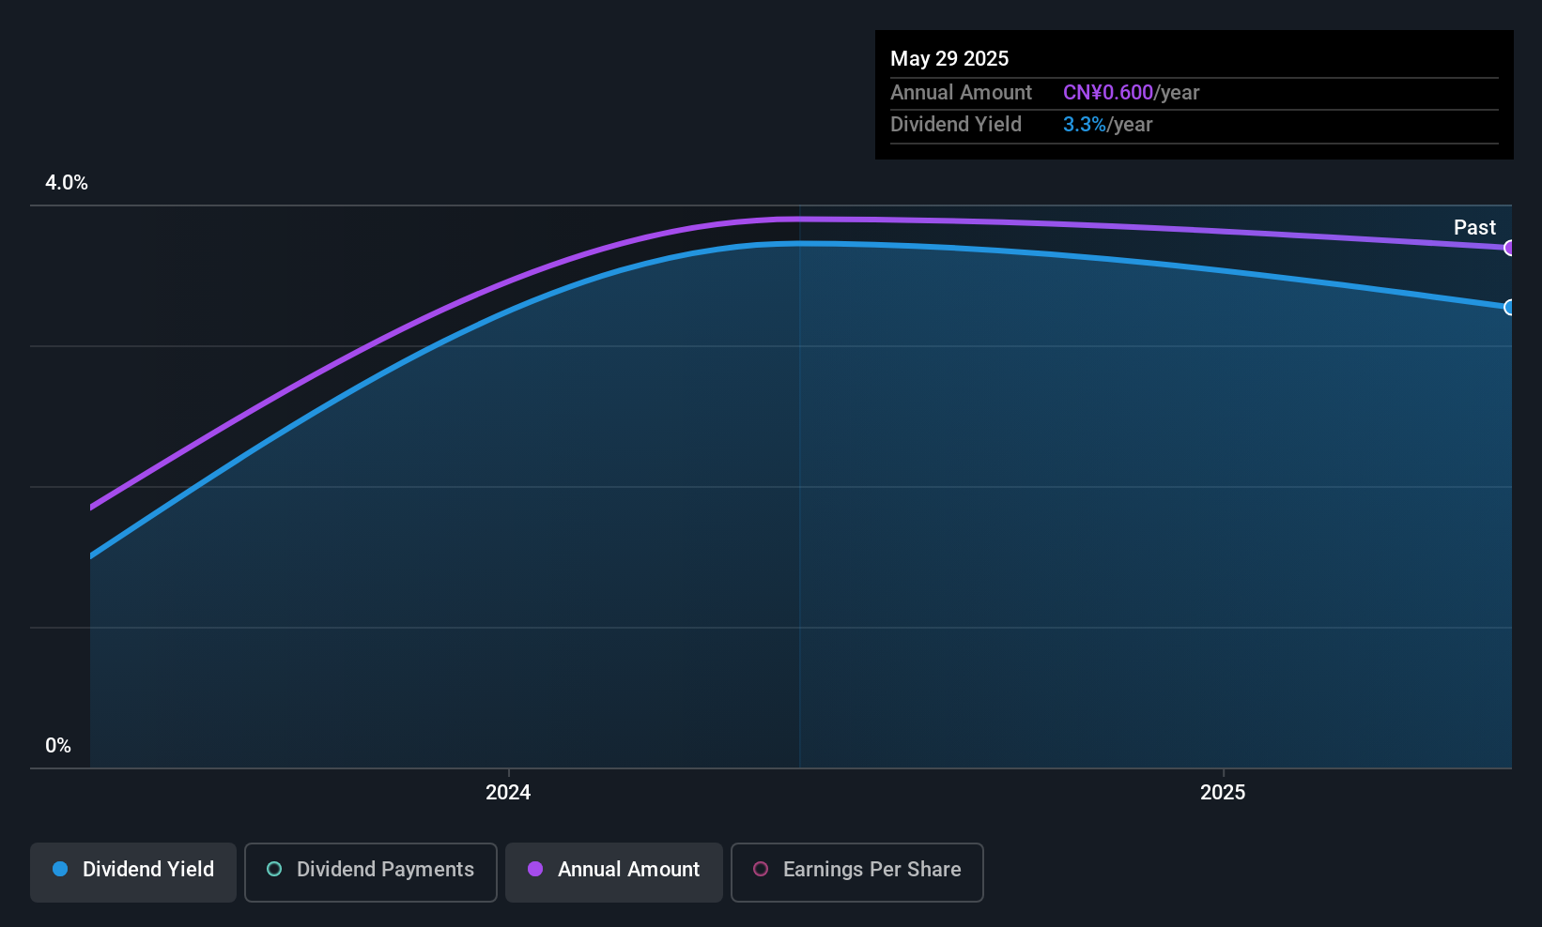This screenshot has height=927, width=1542.
Task: Click the May 29 2025 tooltip date
Action: (x=949, y=58)
